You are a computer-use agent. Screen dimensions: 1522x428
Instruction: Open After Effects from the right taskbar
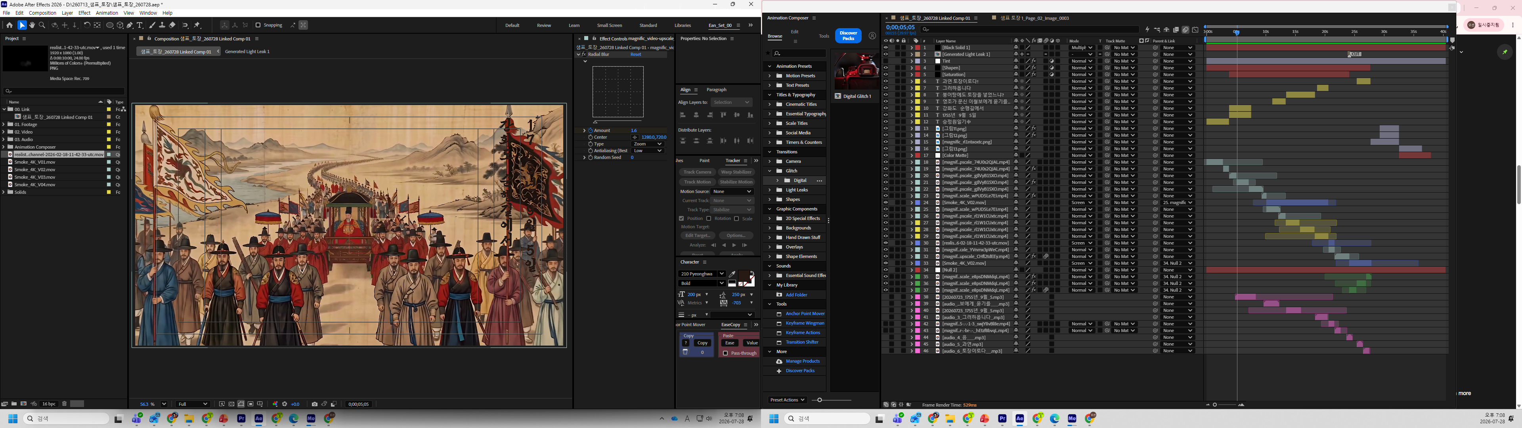click(x=1020, y=419)
